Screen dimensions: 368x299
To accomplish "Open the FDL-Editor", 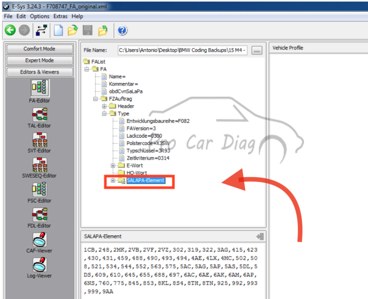I will [39, 214].
